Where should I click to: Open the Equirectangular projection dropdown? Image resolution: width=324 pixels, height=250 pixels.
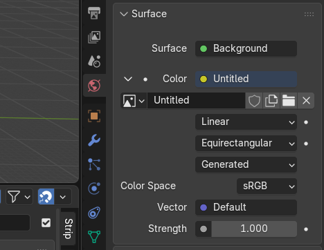(246, 143)
